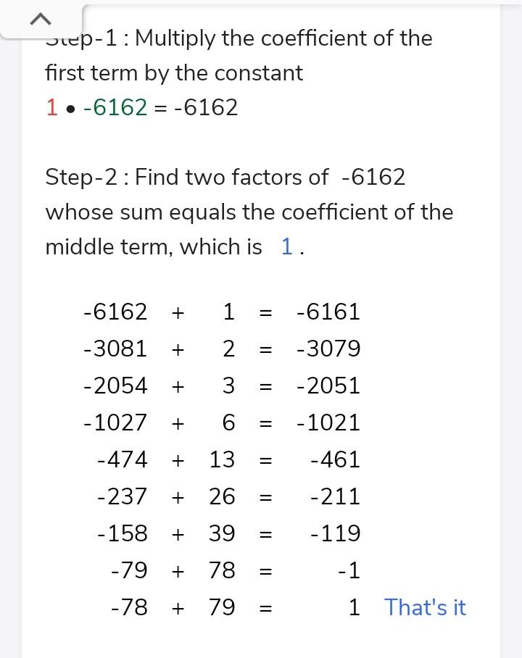
Task: Click the -6162 factor in the first row
Action: (115, 312)
